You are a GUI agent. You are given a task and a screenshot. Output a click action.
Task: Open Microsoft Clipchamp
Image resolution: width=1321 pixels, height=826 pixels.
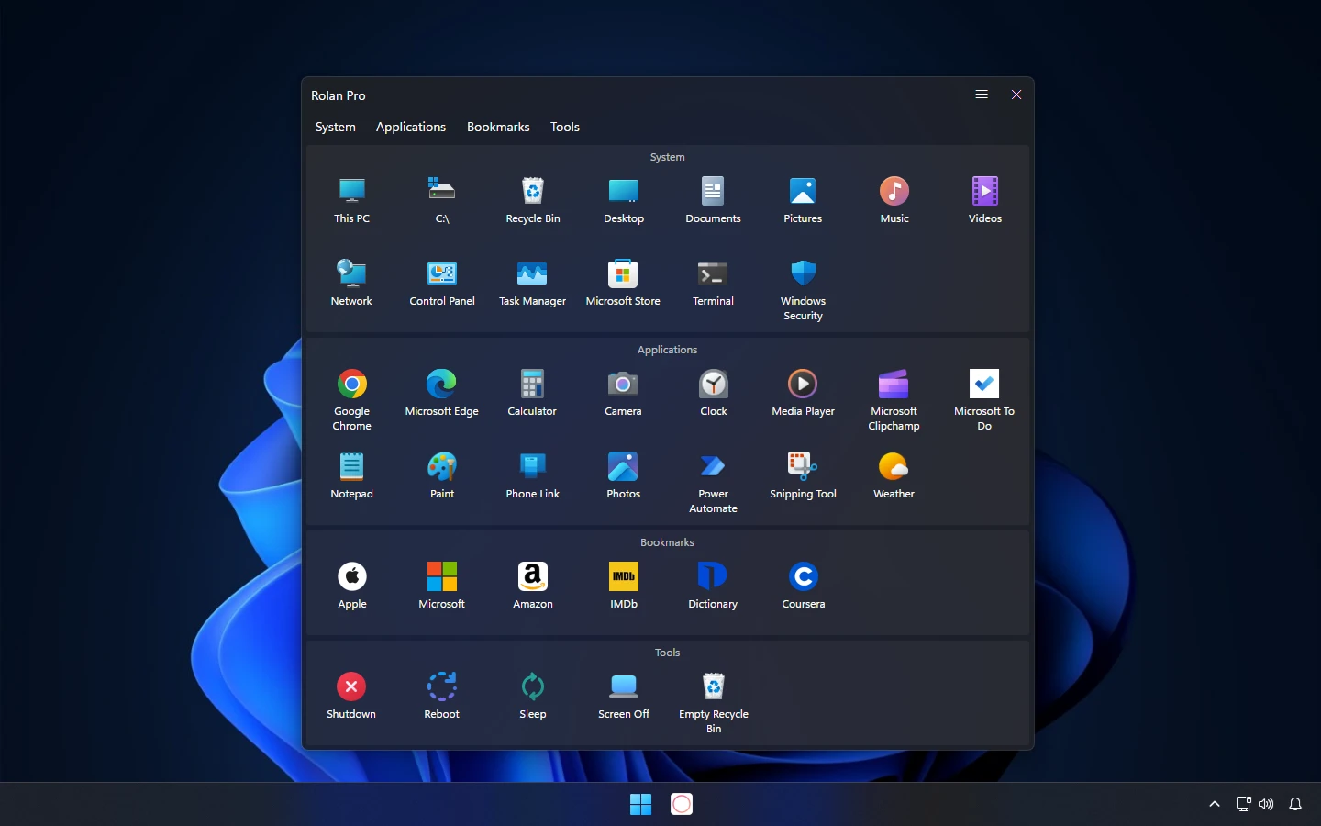pos(894,385)
